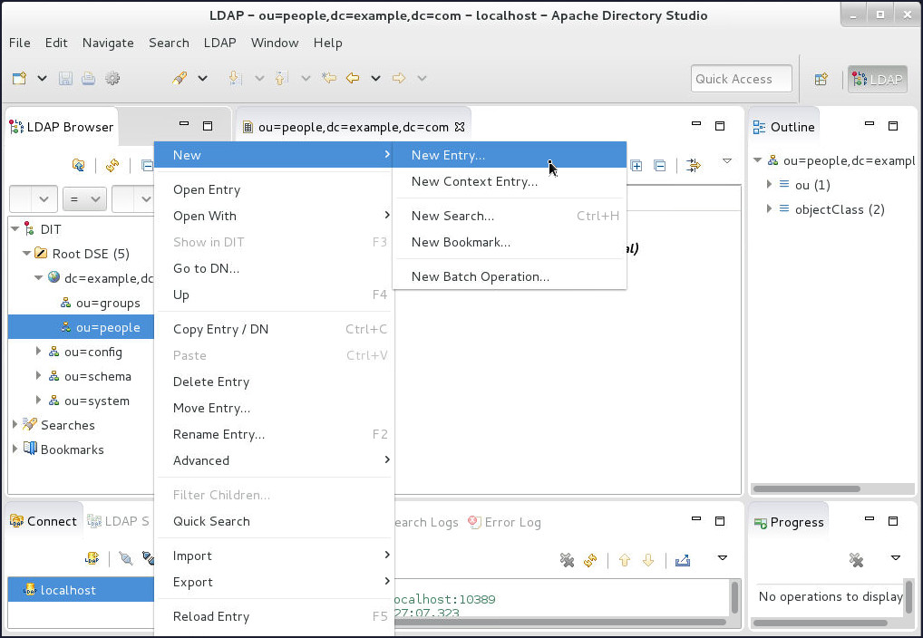
Task: Expand the Bookmarks node
Action: pos(15,449)
